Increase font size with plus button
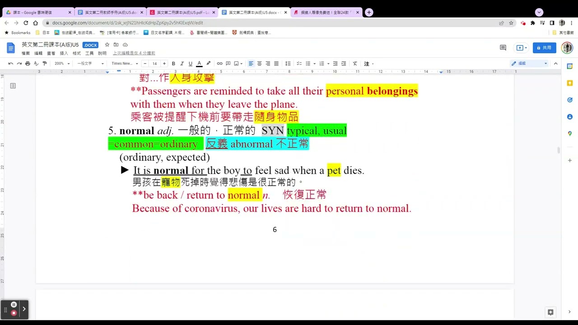The height and width of the screenshot is (325, 578). pyautogui.click(x=164, y=64)
